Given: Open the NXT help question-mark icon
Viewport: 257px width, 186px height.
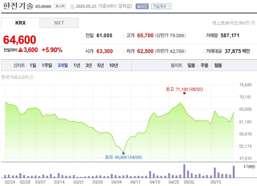Looking at the screenshot, I should pos(253,23).
